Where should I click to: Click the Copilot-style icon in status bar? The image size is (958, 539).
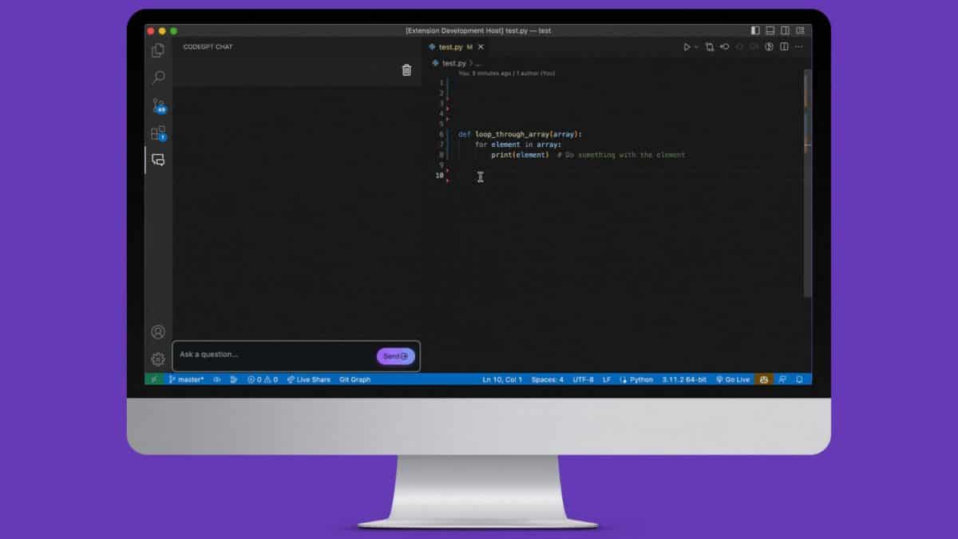[764, 379]
